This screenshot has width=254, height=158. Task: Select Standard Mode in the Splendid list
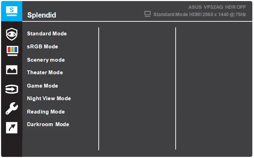point(47,34)
